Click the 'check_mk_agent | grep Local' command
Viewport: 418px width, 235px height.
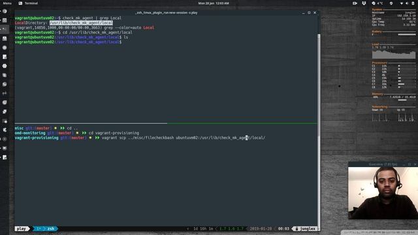(x=91, y=18)
